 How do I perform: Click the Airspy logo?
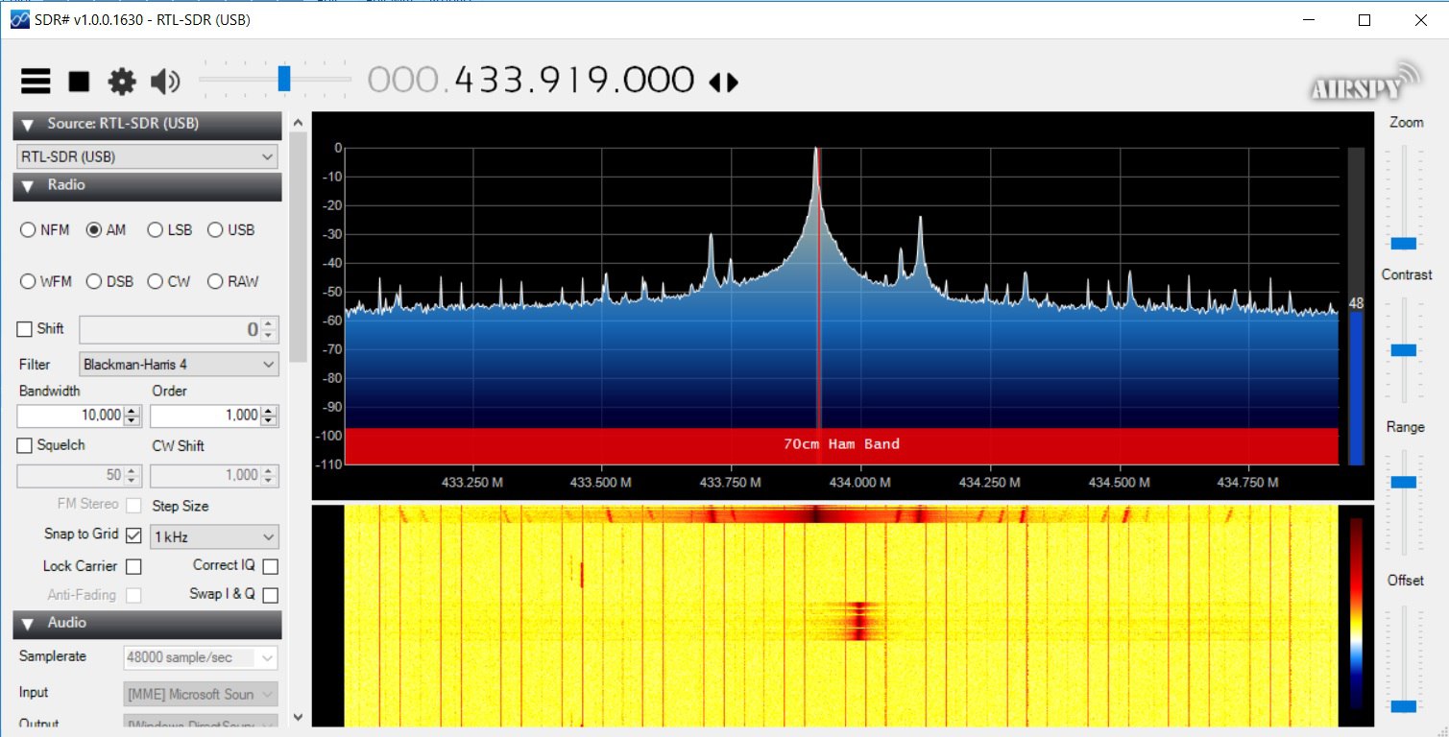(x=1365, y=83)
